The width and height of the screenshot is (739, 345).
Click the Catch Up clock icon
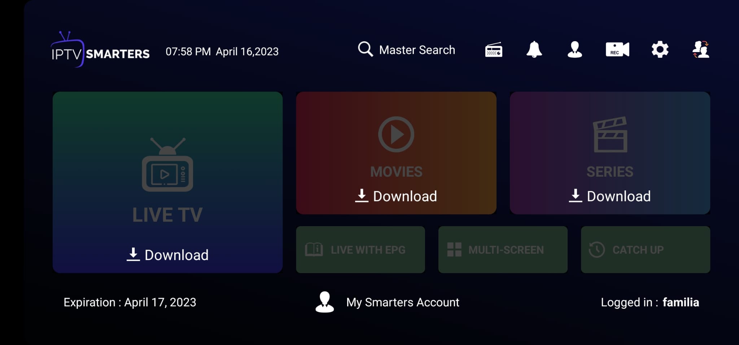(597, 250)
